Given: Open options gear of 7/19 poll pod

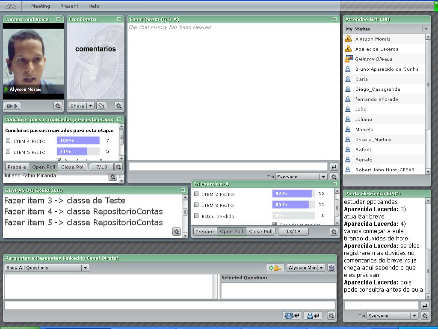Looking at the screenshot, I should click(118, 167).
